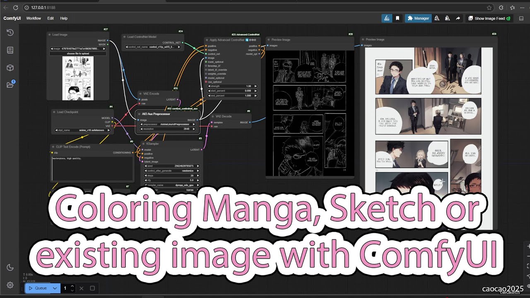The height and width of the screenshot is (298, 530).
Task: Click the bookmark icon in ComfyUI top bar
Action: (397, 18)
